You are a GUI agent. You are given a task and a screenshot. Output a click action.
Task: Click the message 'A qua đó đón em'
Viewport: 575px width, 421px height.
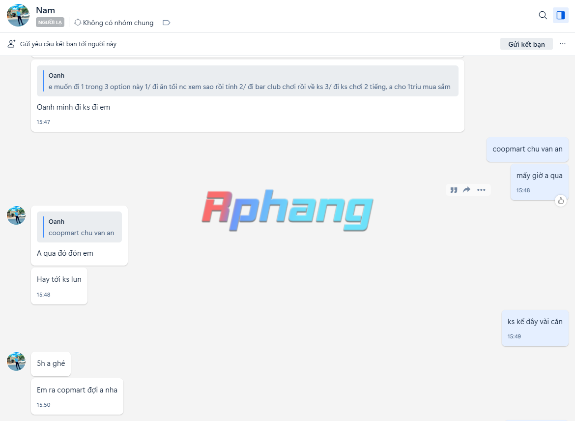coord(65,253)
